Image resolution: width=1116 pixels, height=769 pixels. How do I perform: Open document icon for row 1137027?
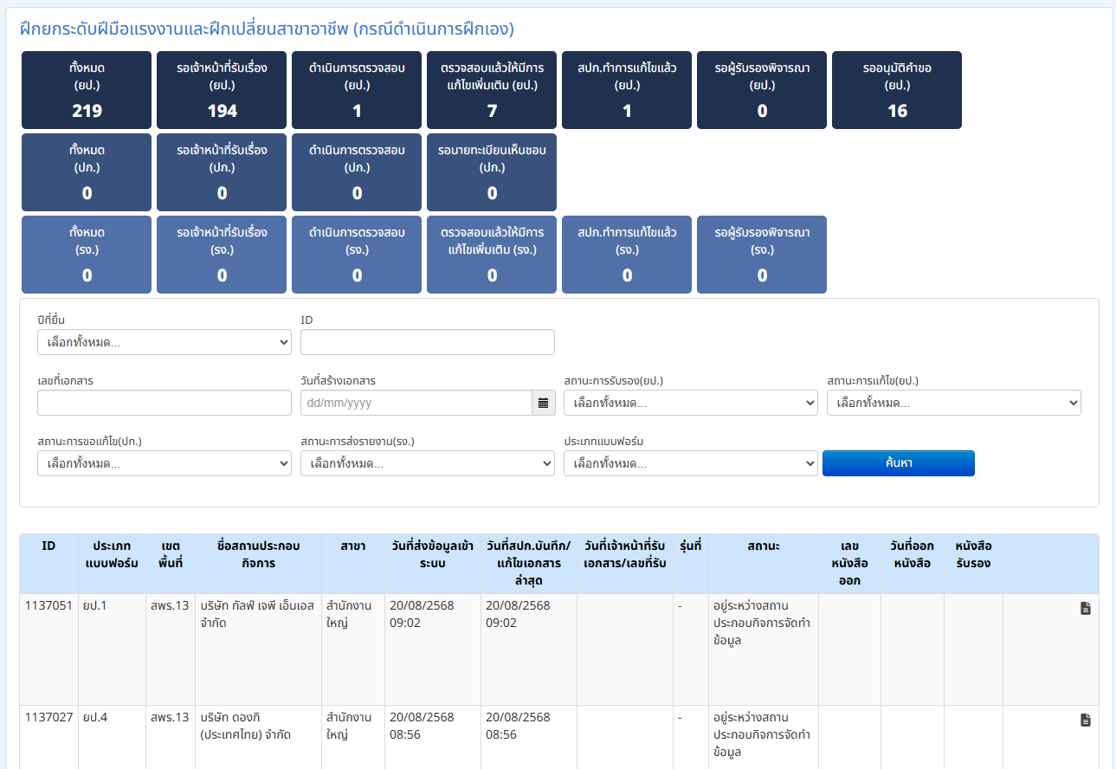click(x=1085, y=721)
